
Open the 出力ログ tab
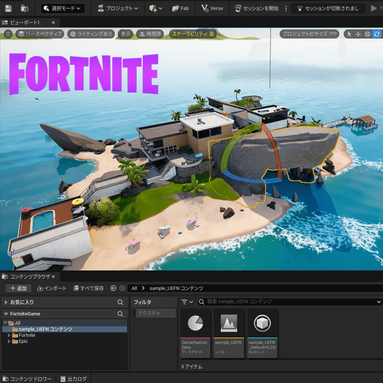point(73,379)
